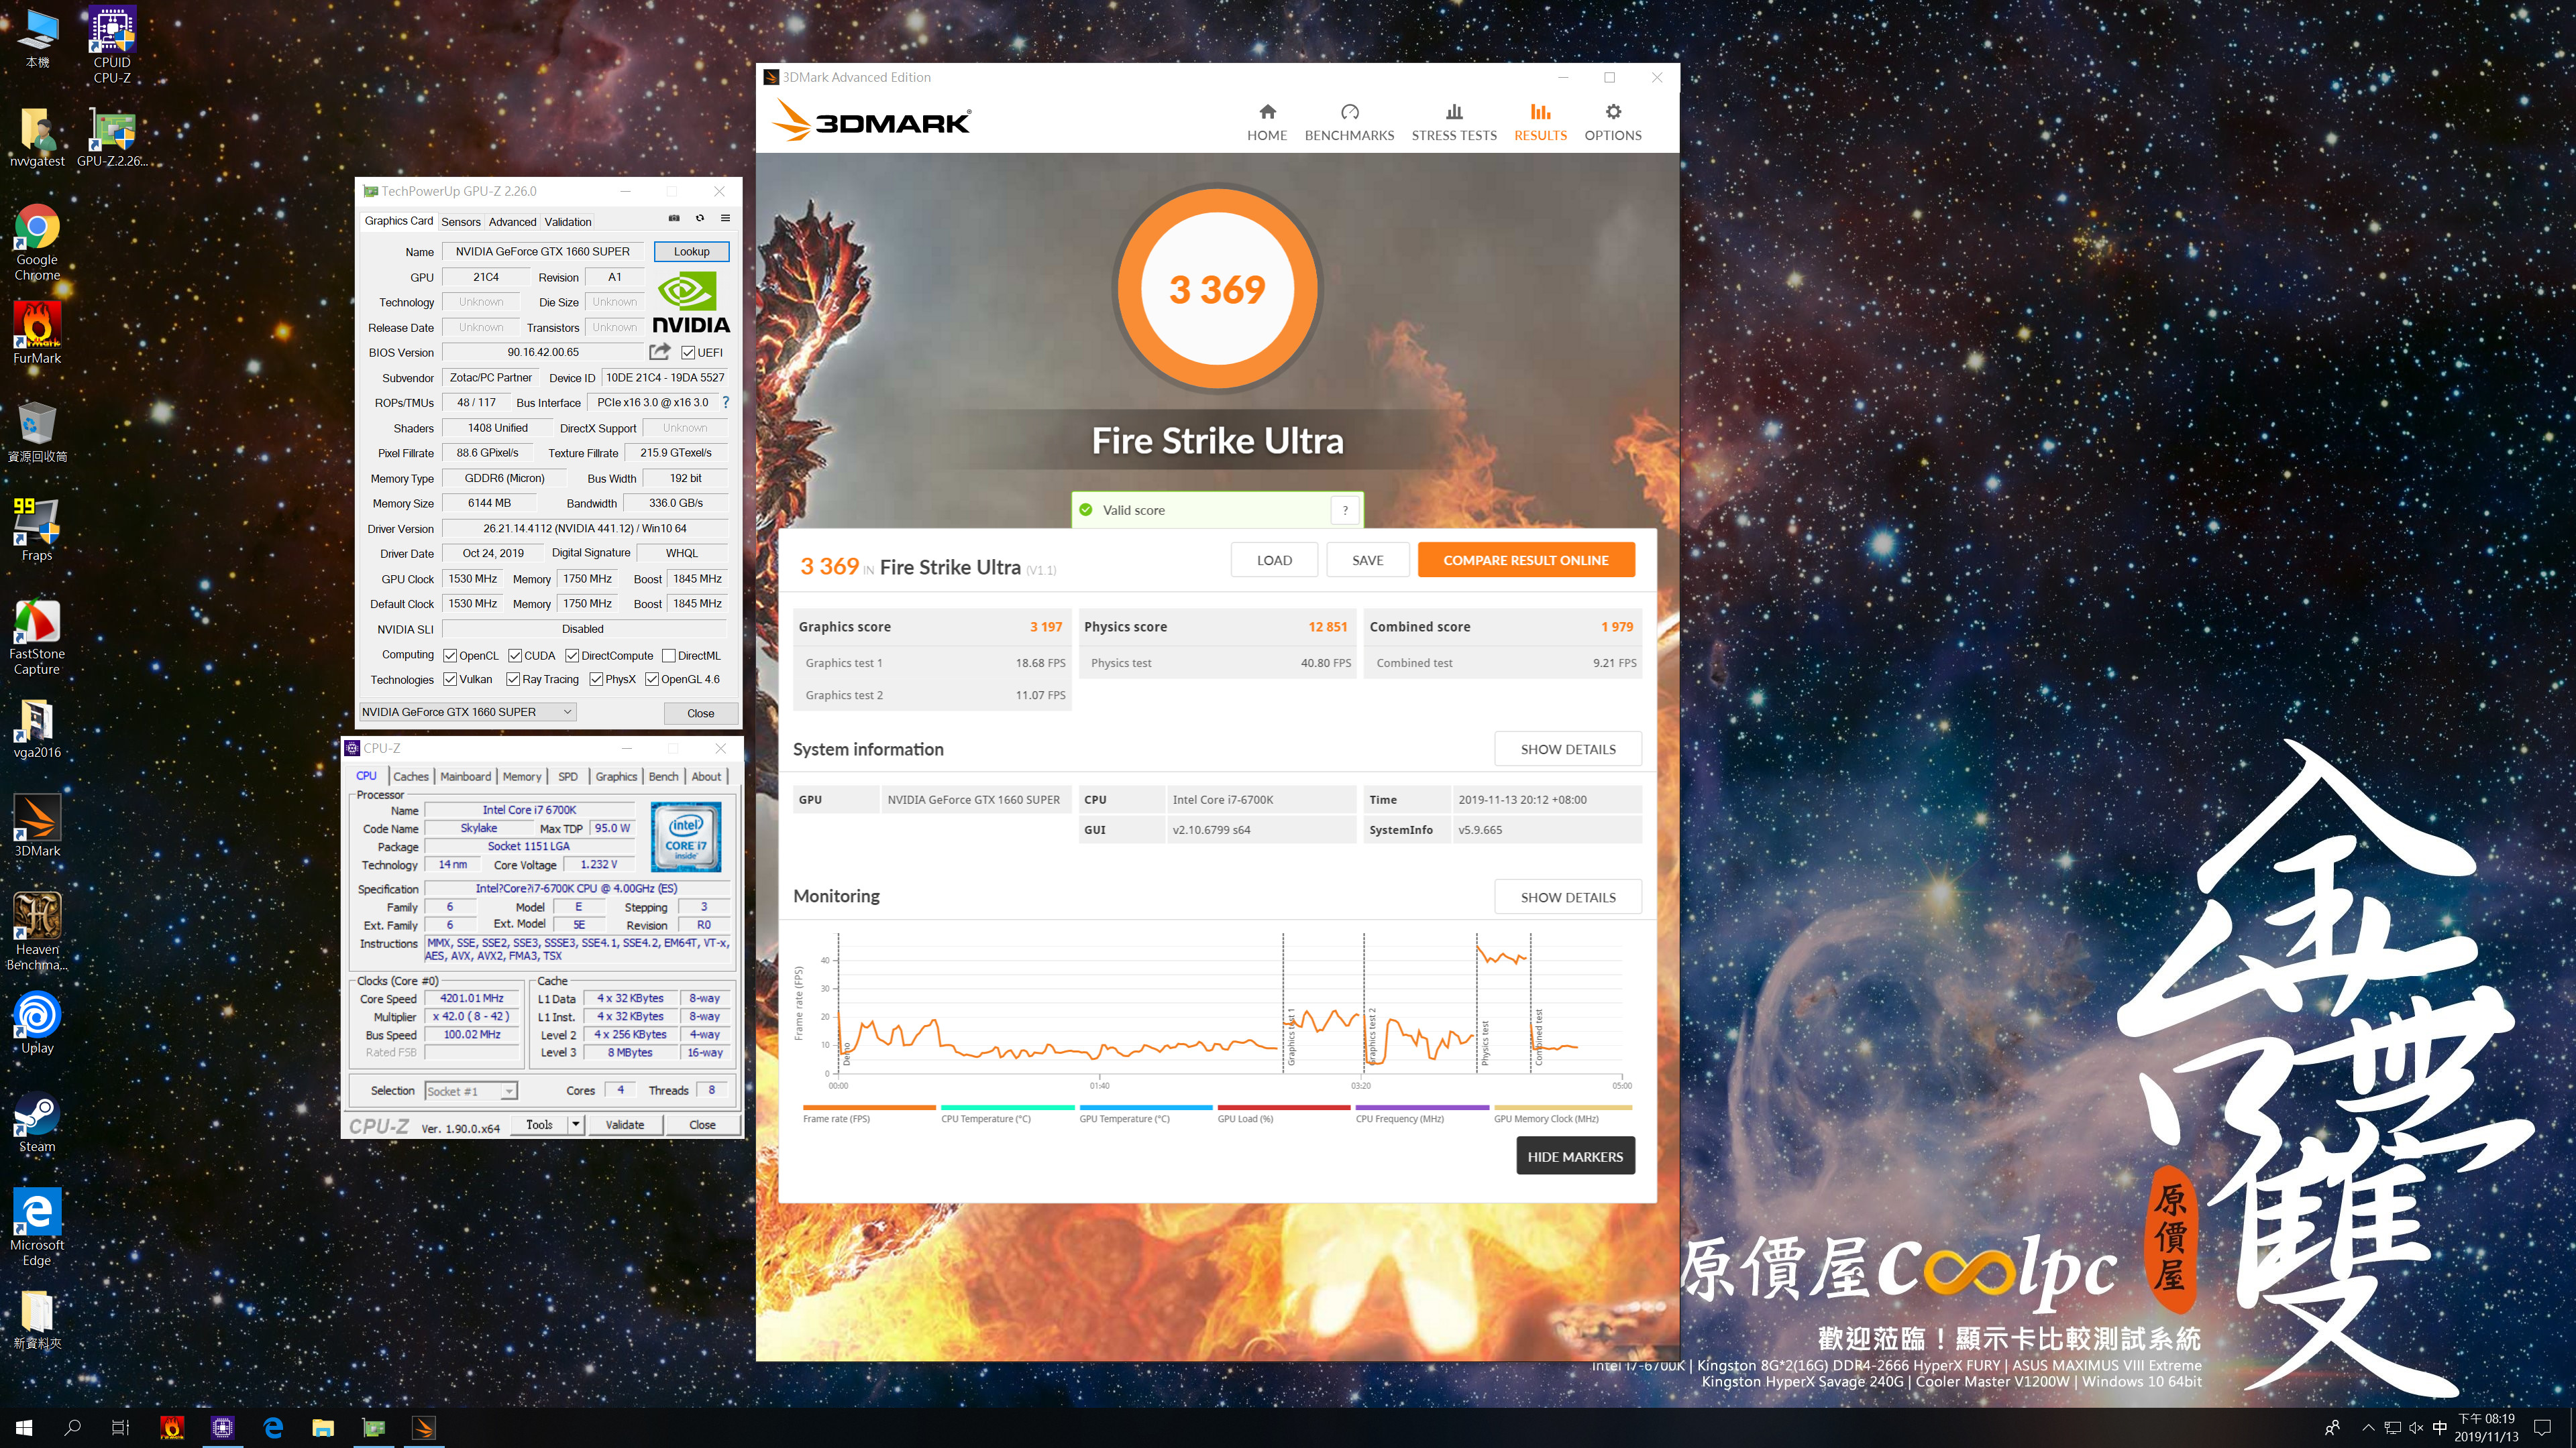Switch to the Memory tab in CPU-Z
2576x1448 pixels.
click(x=522, y=776)
